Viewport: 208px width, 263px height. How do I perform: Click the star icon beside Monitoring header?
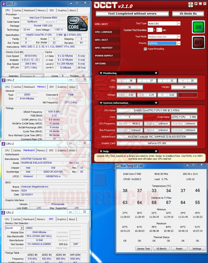click(101, 73)
